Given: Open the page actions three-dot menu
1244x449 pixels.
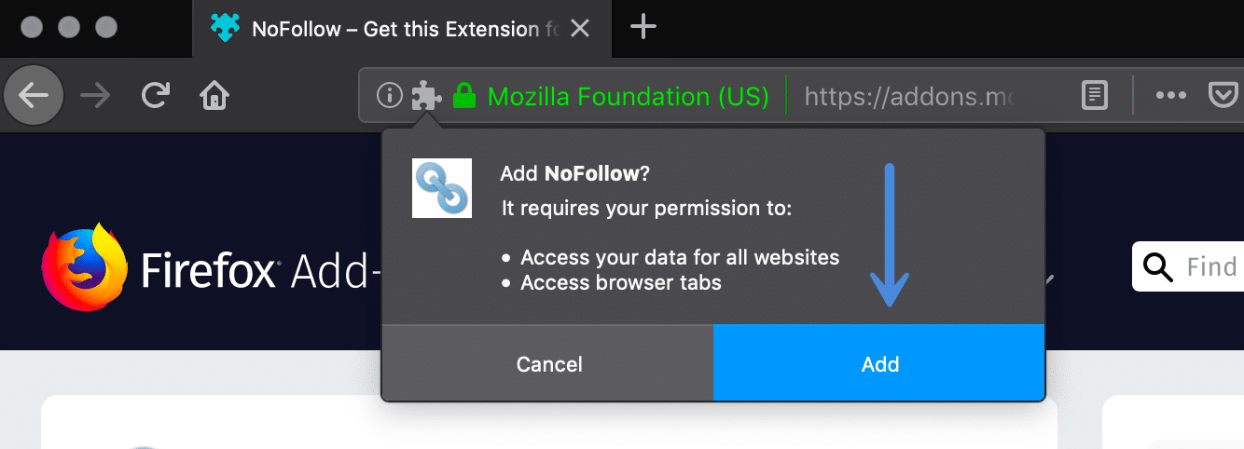Looking at the screenshot, I should pyautogui.click(x=1171, y=95).
